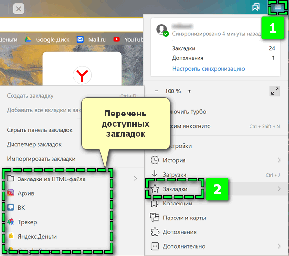
Task: Click the star icon next to Закладки
Action: pos(155,189)
